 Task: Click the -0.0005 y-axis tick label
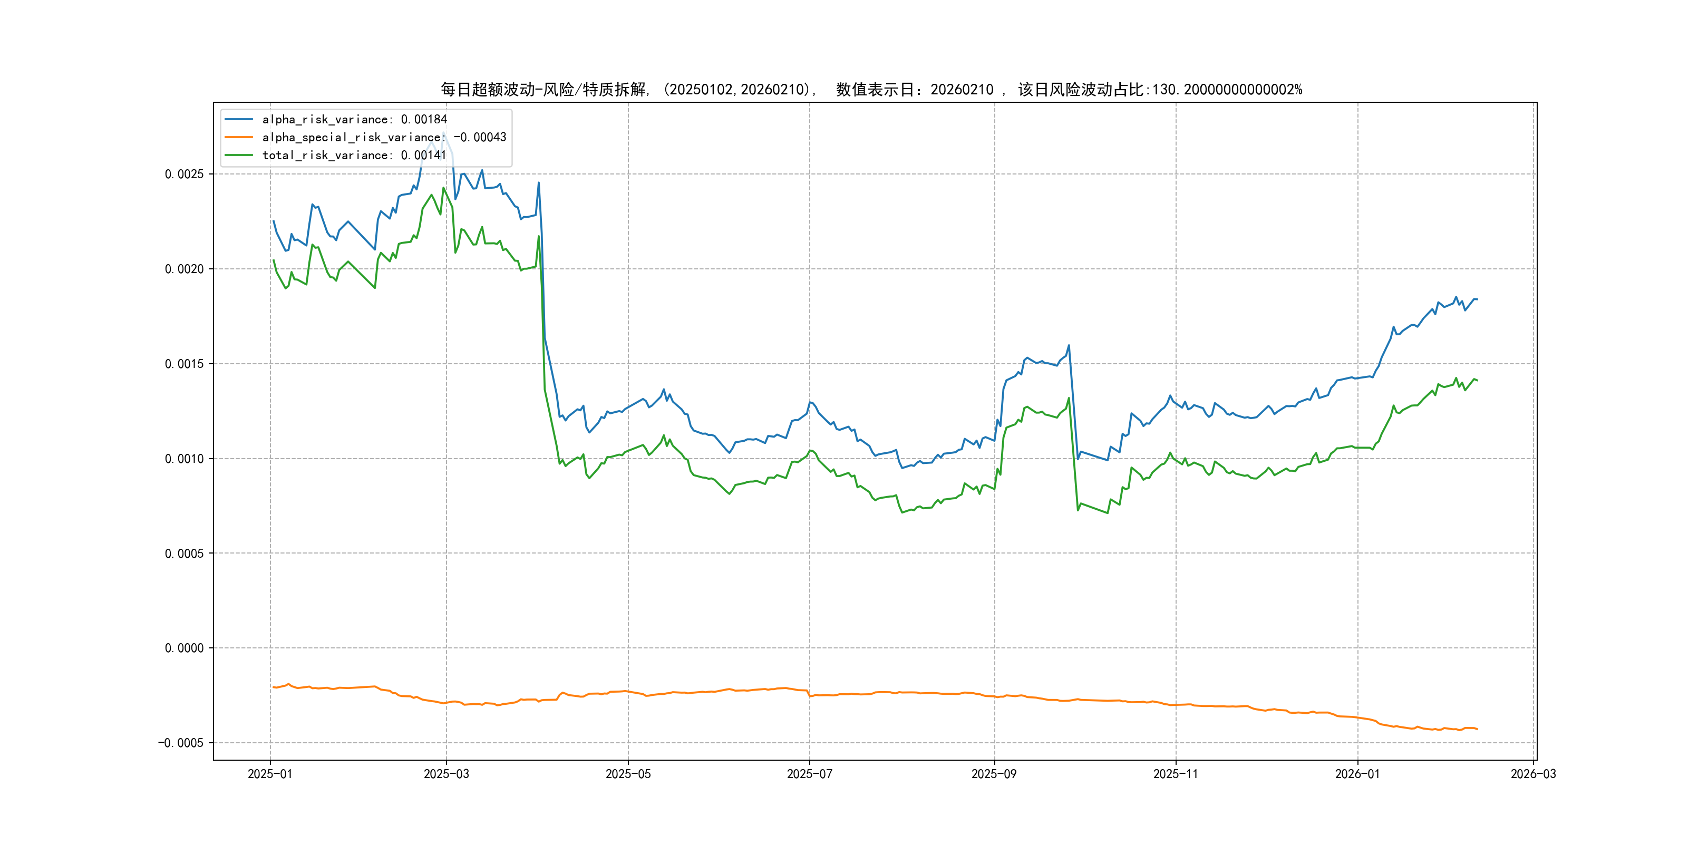pyautogui.click(x=181, y=743)
